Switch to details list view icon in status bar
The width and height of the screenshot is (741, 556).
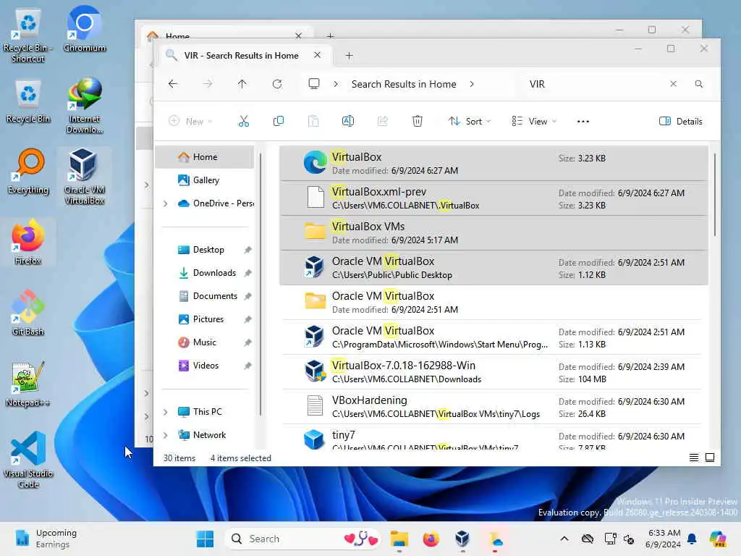tap(694, 458)
